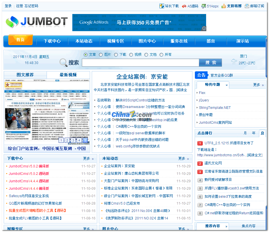Click rank badge 3 beside 云南省东部高速
This screenshot has height=232, width=269.
click(200, 172)
